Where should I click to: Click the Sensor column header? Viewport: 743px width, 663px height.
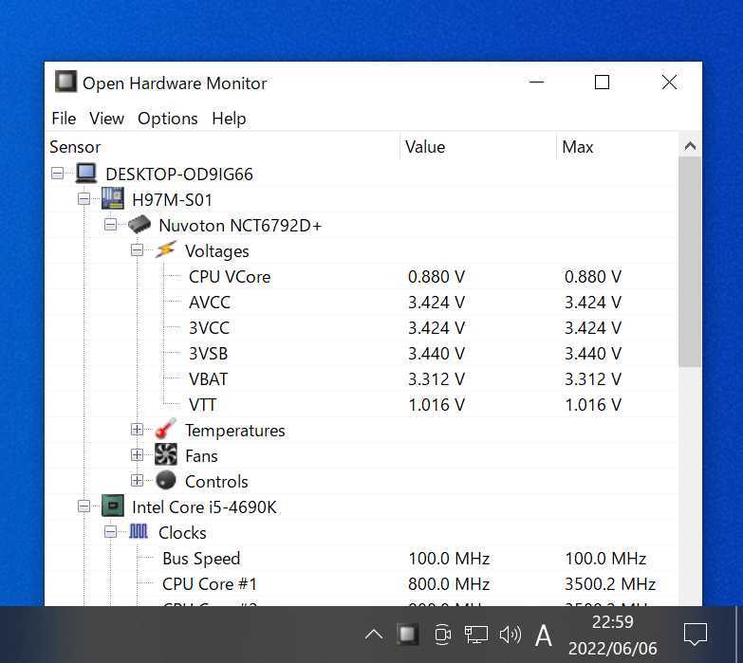click(223, 147)
